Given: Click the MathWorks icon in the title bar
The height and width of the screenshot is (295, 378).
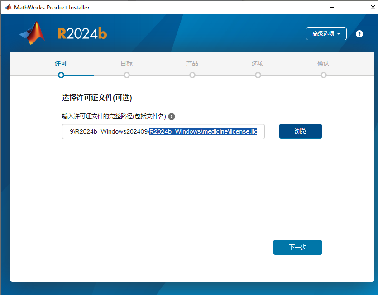Looking at the screenshot, I should click(x=8, y=7).
